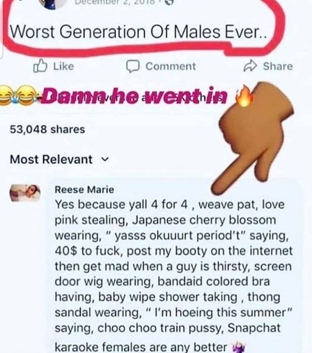Open Reese Marie's profile name link
Viewport: 312px width, 353px height.
(x=84, y=189)
